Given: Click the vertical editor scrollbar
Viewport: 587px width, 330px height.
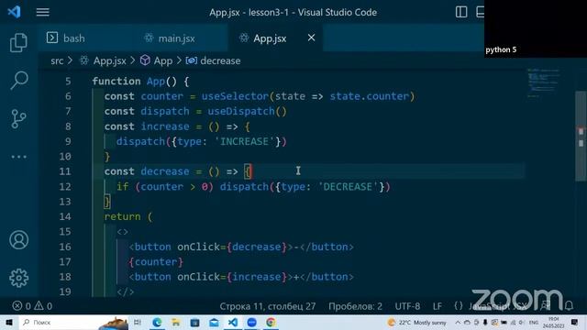Looking at the screenshot, I should point(581,137).
